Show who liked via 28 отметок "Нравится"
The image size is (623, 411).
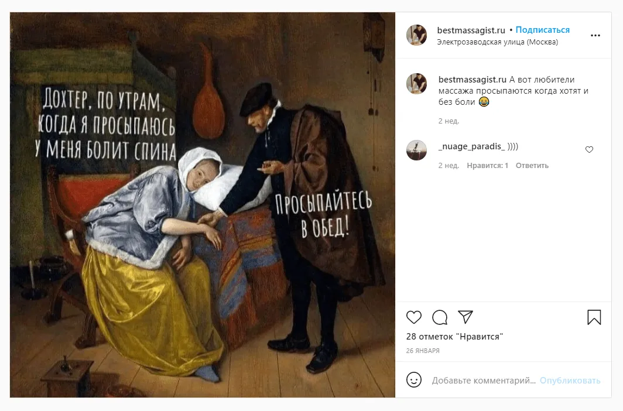tap(454, 337)
